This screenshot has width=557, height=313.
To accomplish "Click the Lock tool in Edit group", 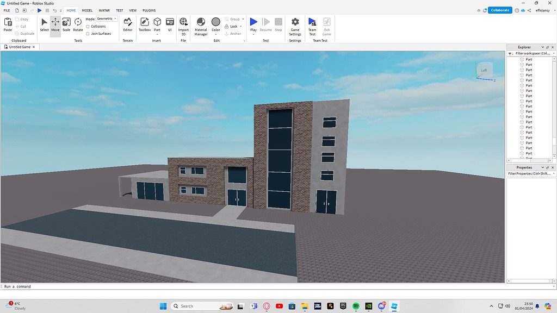I will [x=231, y=26].
